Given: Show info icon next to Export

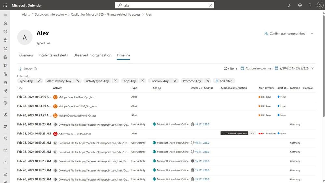Looking at the screenshot, I should [x=35, y=69].
